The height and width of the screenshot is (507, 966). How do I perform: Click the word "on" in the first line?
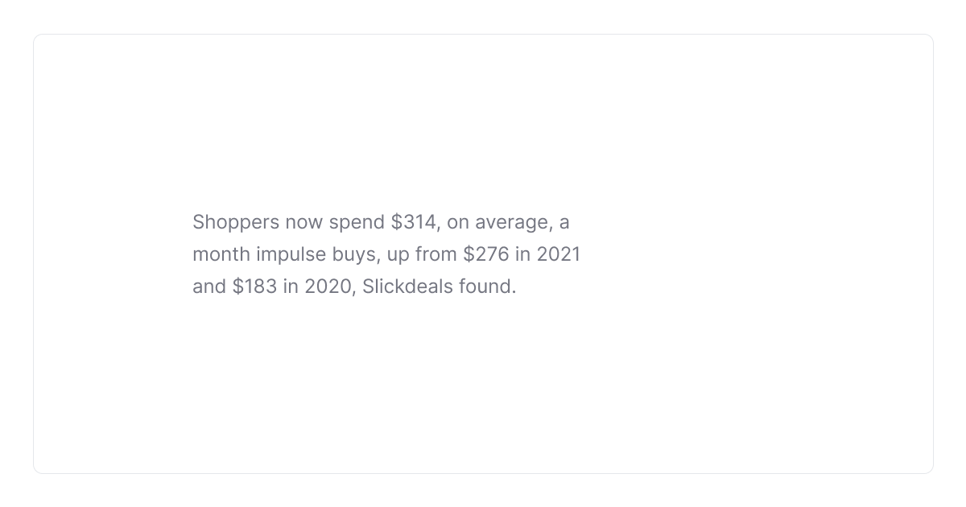point(457,222)
